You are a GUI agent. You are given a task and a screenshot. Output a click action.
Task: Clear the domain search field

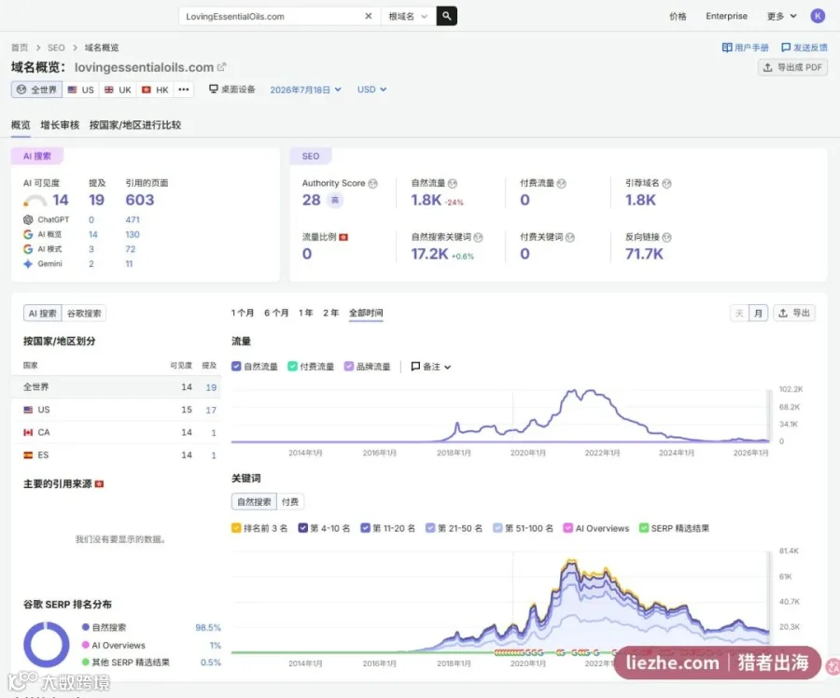pyautogui.click(x=369, y=16)
